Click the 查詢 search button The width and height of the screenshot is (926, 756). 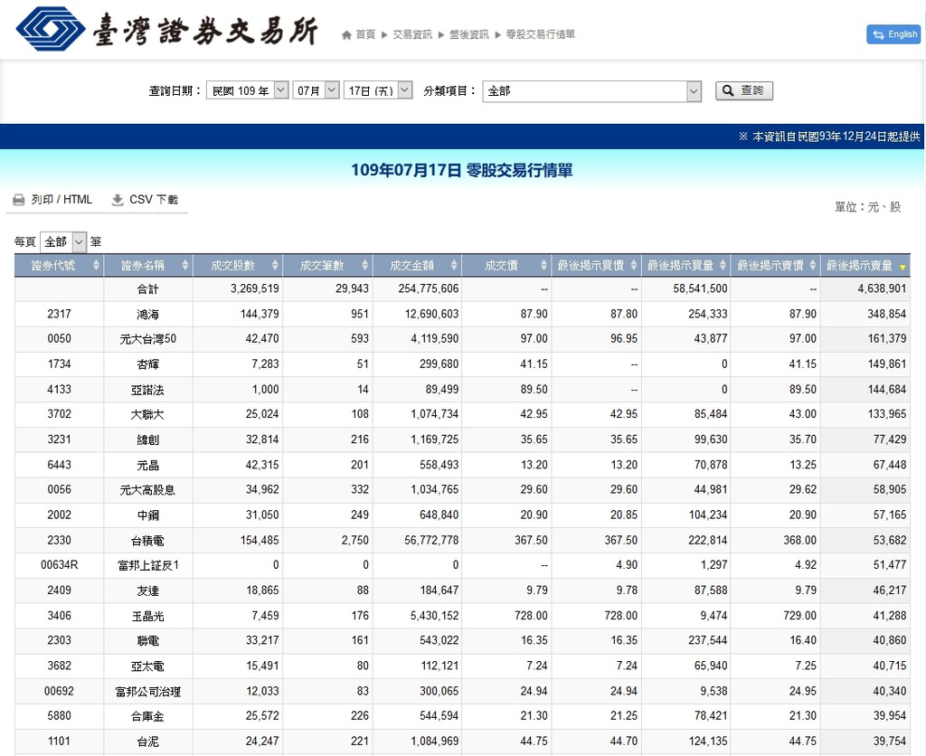click(743, 90)
